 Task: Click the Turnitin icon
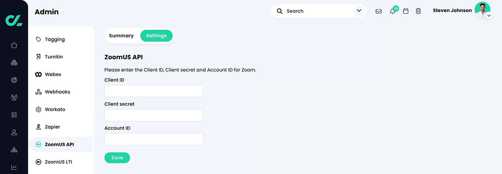click(x=38, y=57)
